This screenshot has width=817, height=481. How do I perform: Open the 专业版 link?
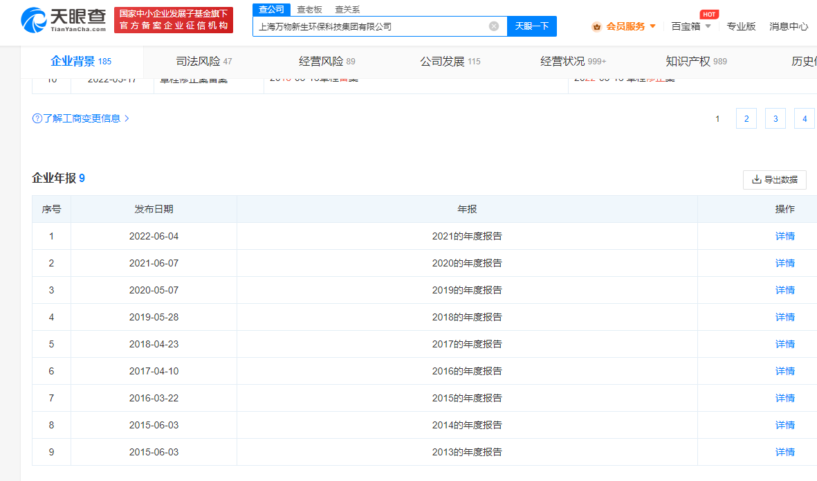740,26
